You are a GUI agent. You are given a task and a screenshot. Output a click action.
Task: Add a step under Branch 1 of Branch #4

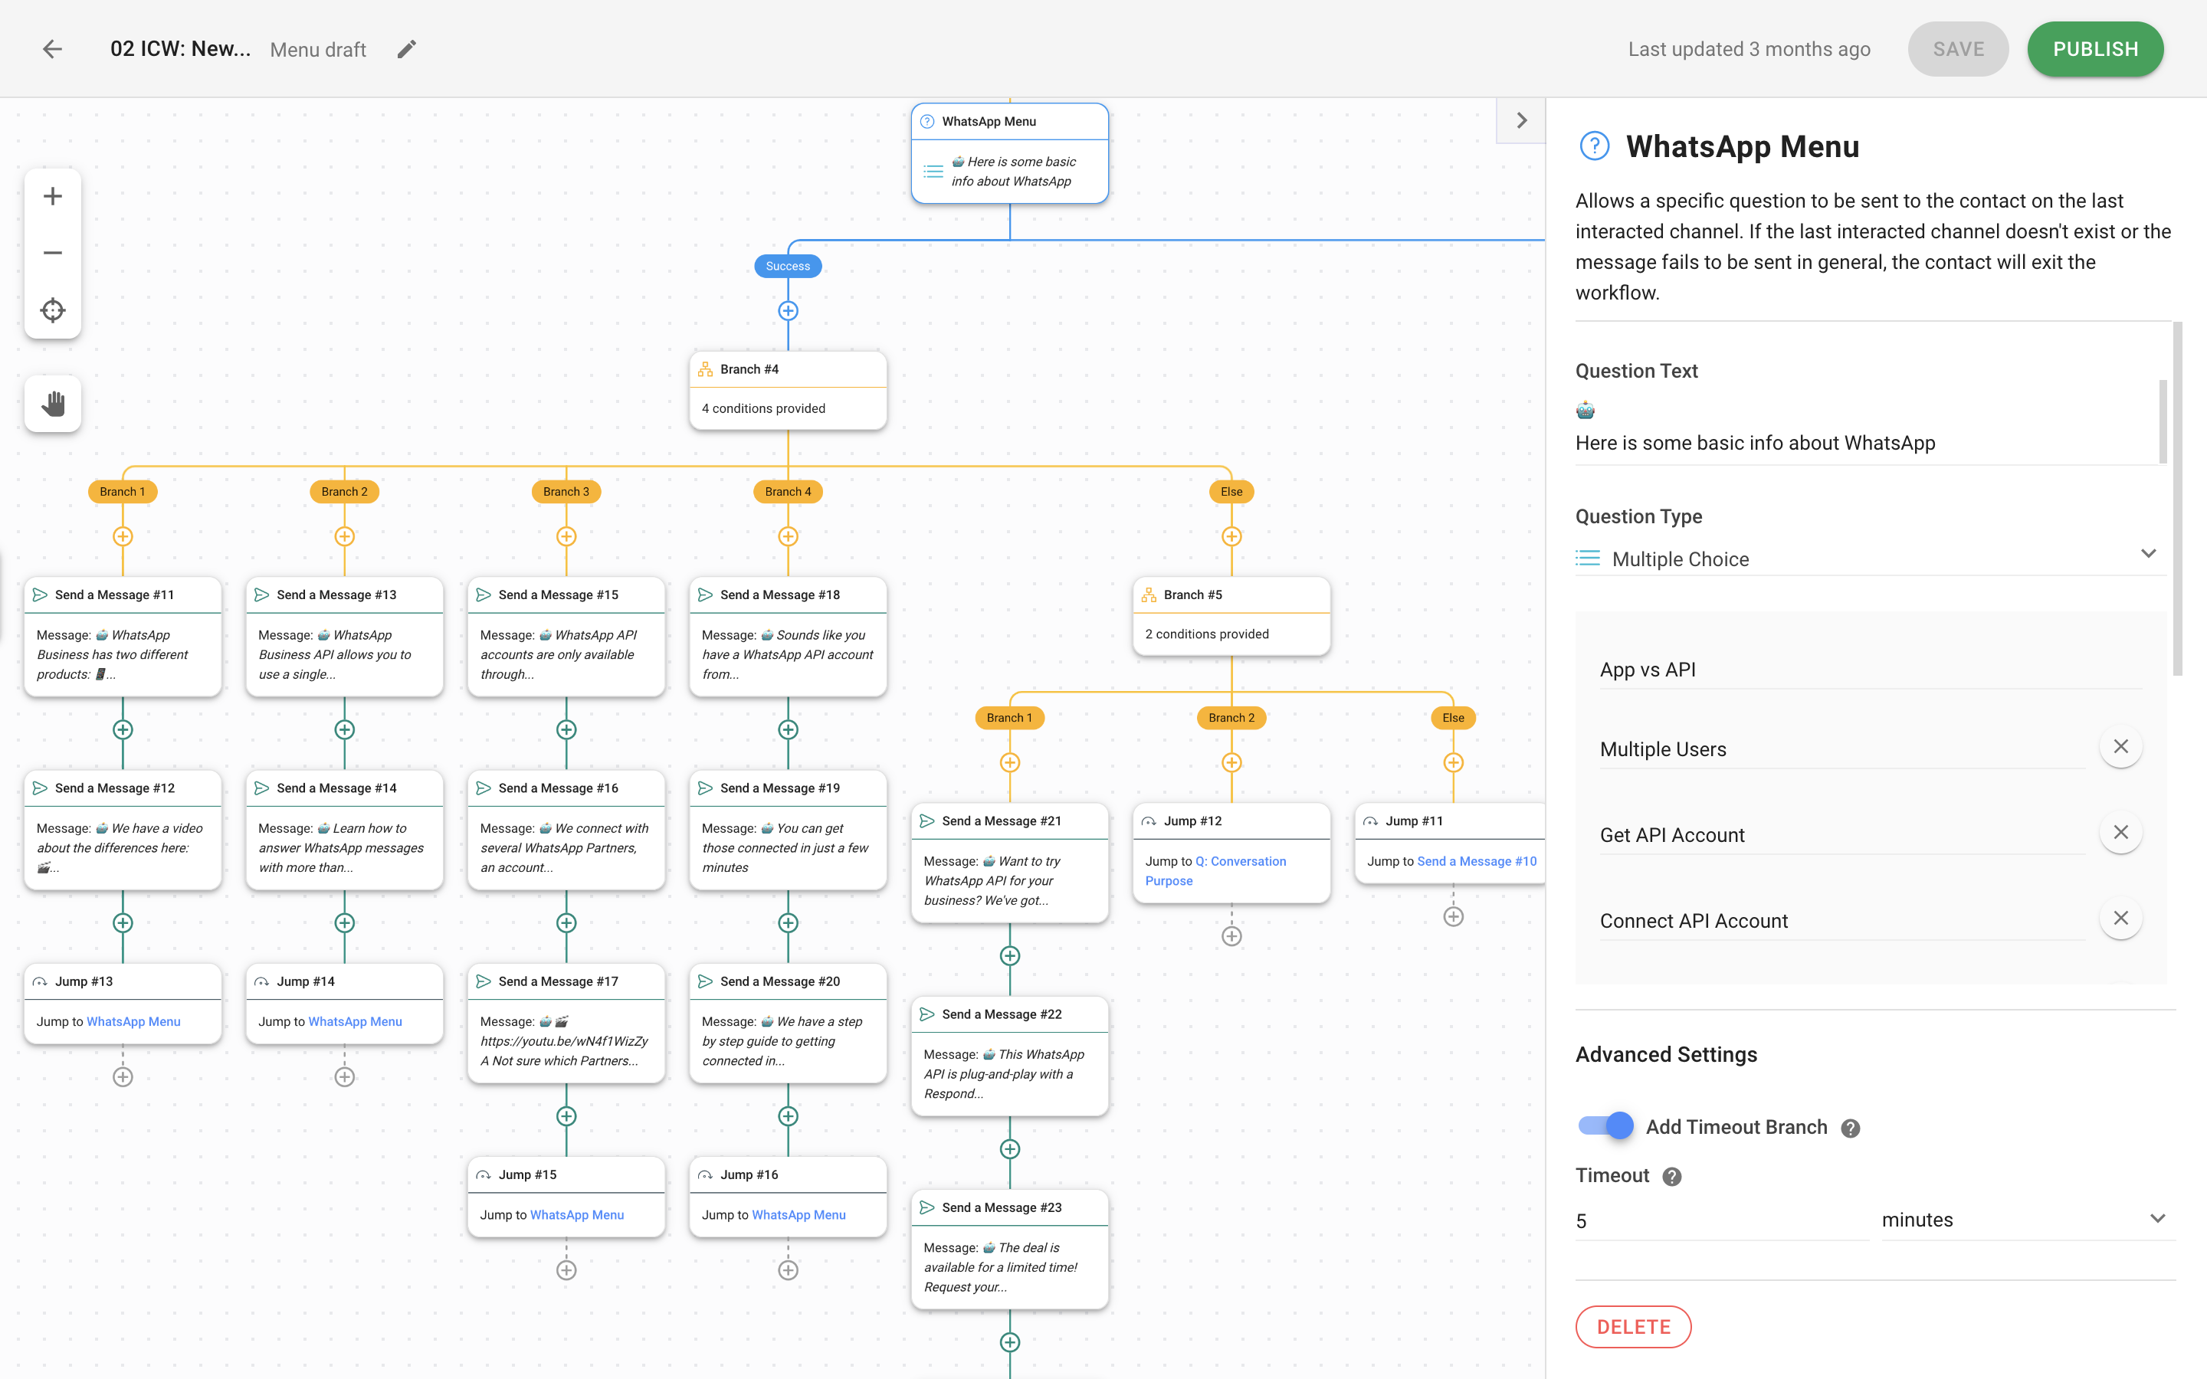point(122,536)
